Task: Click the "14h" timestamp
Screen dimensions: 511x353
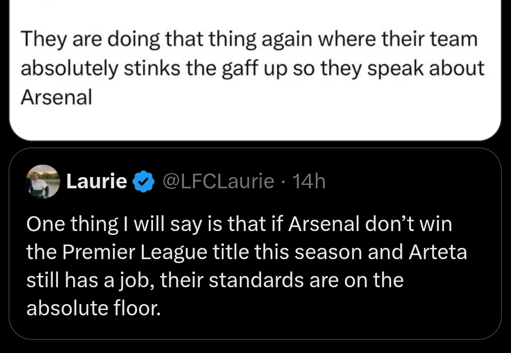Action: click(310, 182)
